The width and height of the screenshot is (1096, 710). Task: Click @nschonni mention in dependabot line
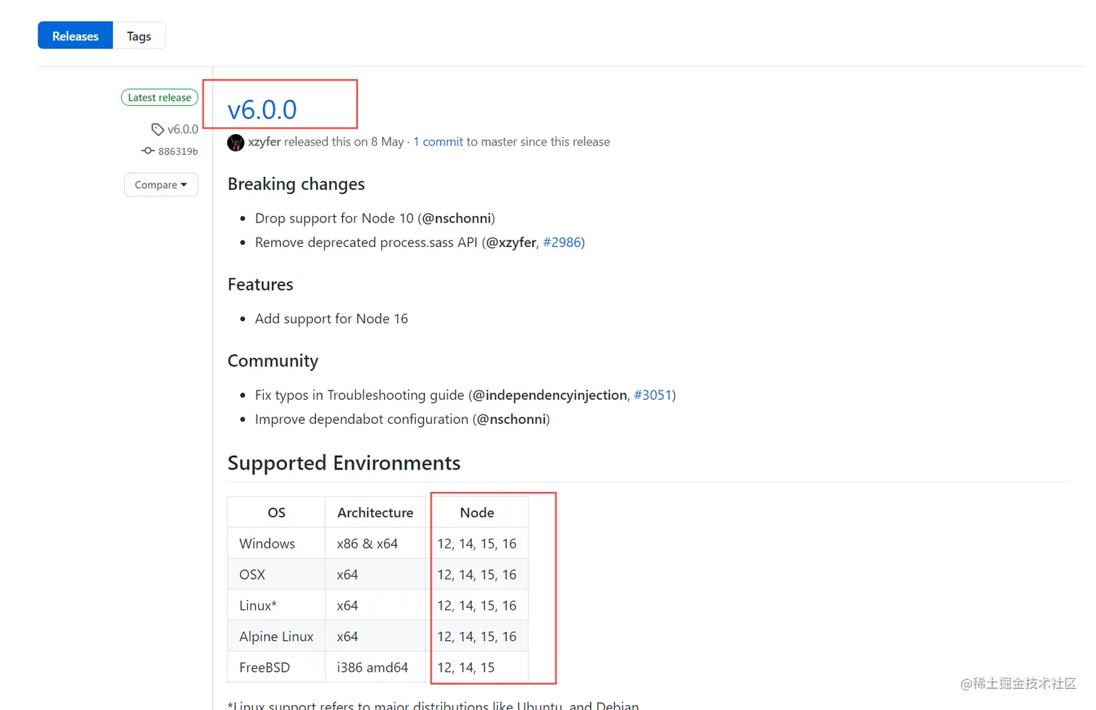coord(511,419)
